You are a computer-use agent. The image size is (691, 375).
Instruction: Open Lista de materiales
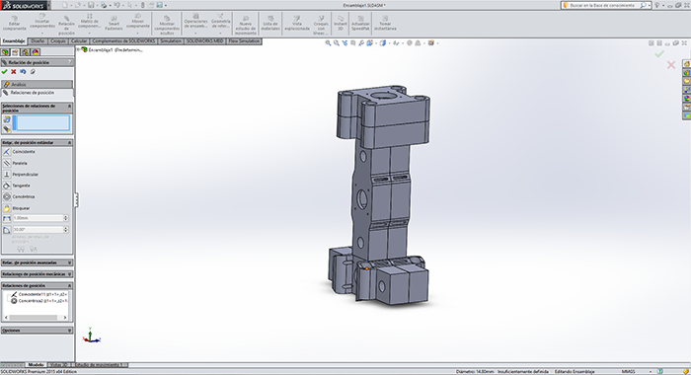tap(270, 24)
